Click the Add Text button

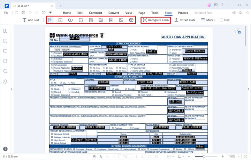pyautogui.click(x=31, y=20)
